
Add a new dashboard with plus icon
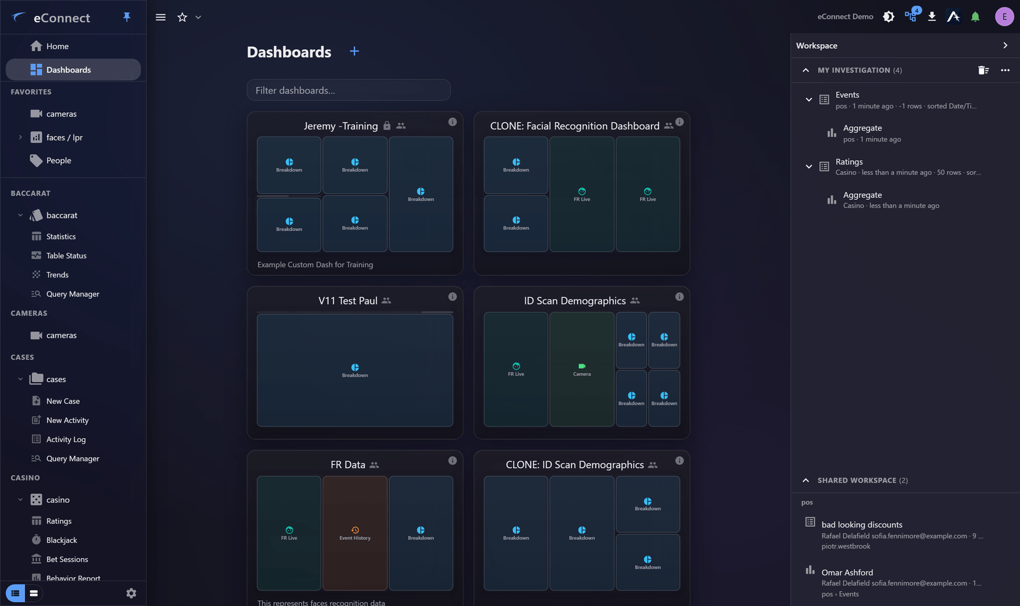point(354,51)
